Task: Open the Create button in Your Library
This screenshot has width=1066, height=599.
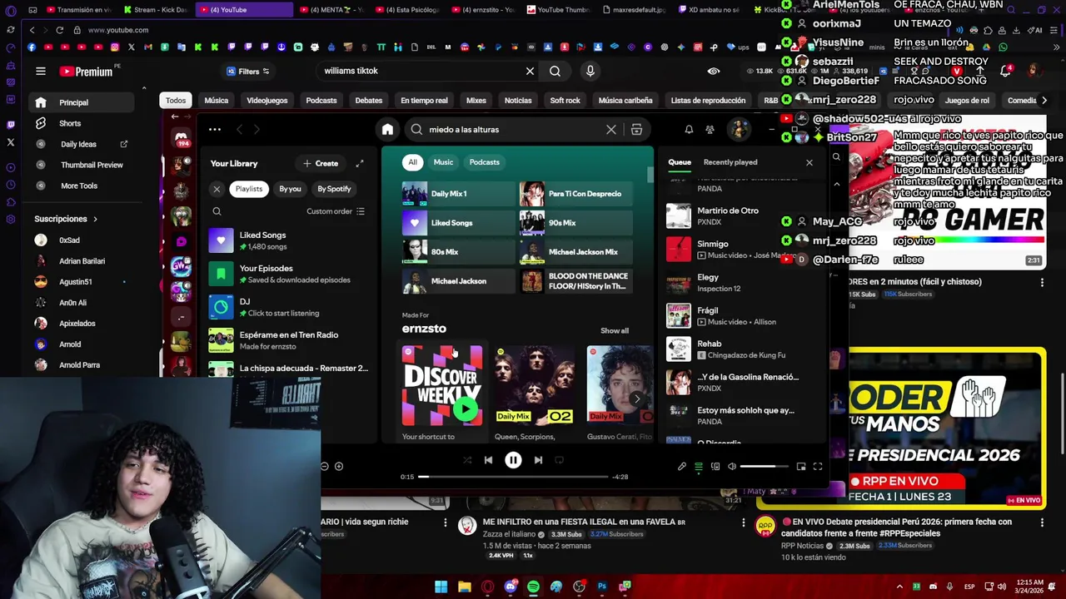Action: 321,164
